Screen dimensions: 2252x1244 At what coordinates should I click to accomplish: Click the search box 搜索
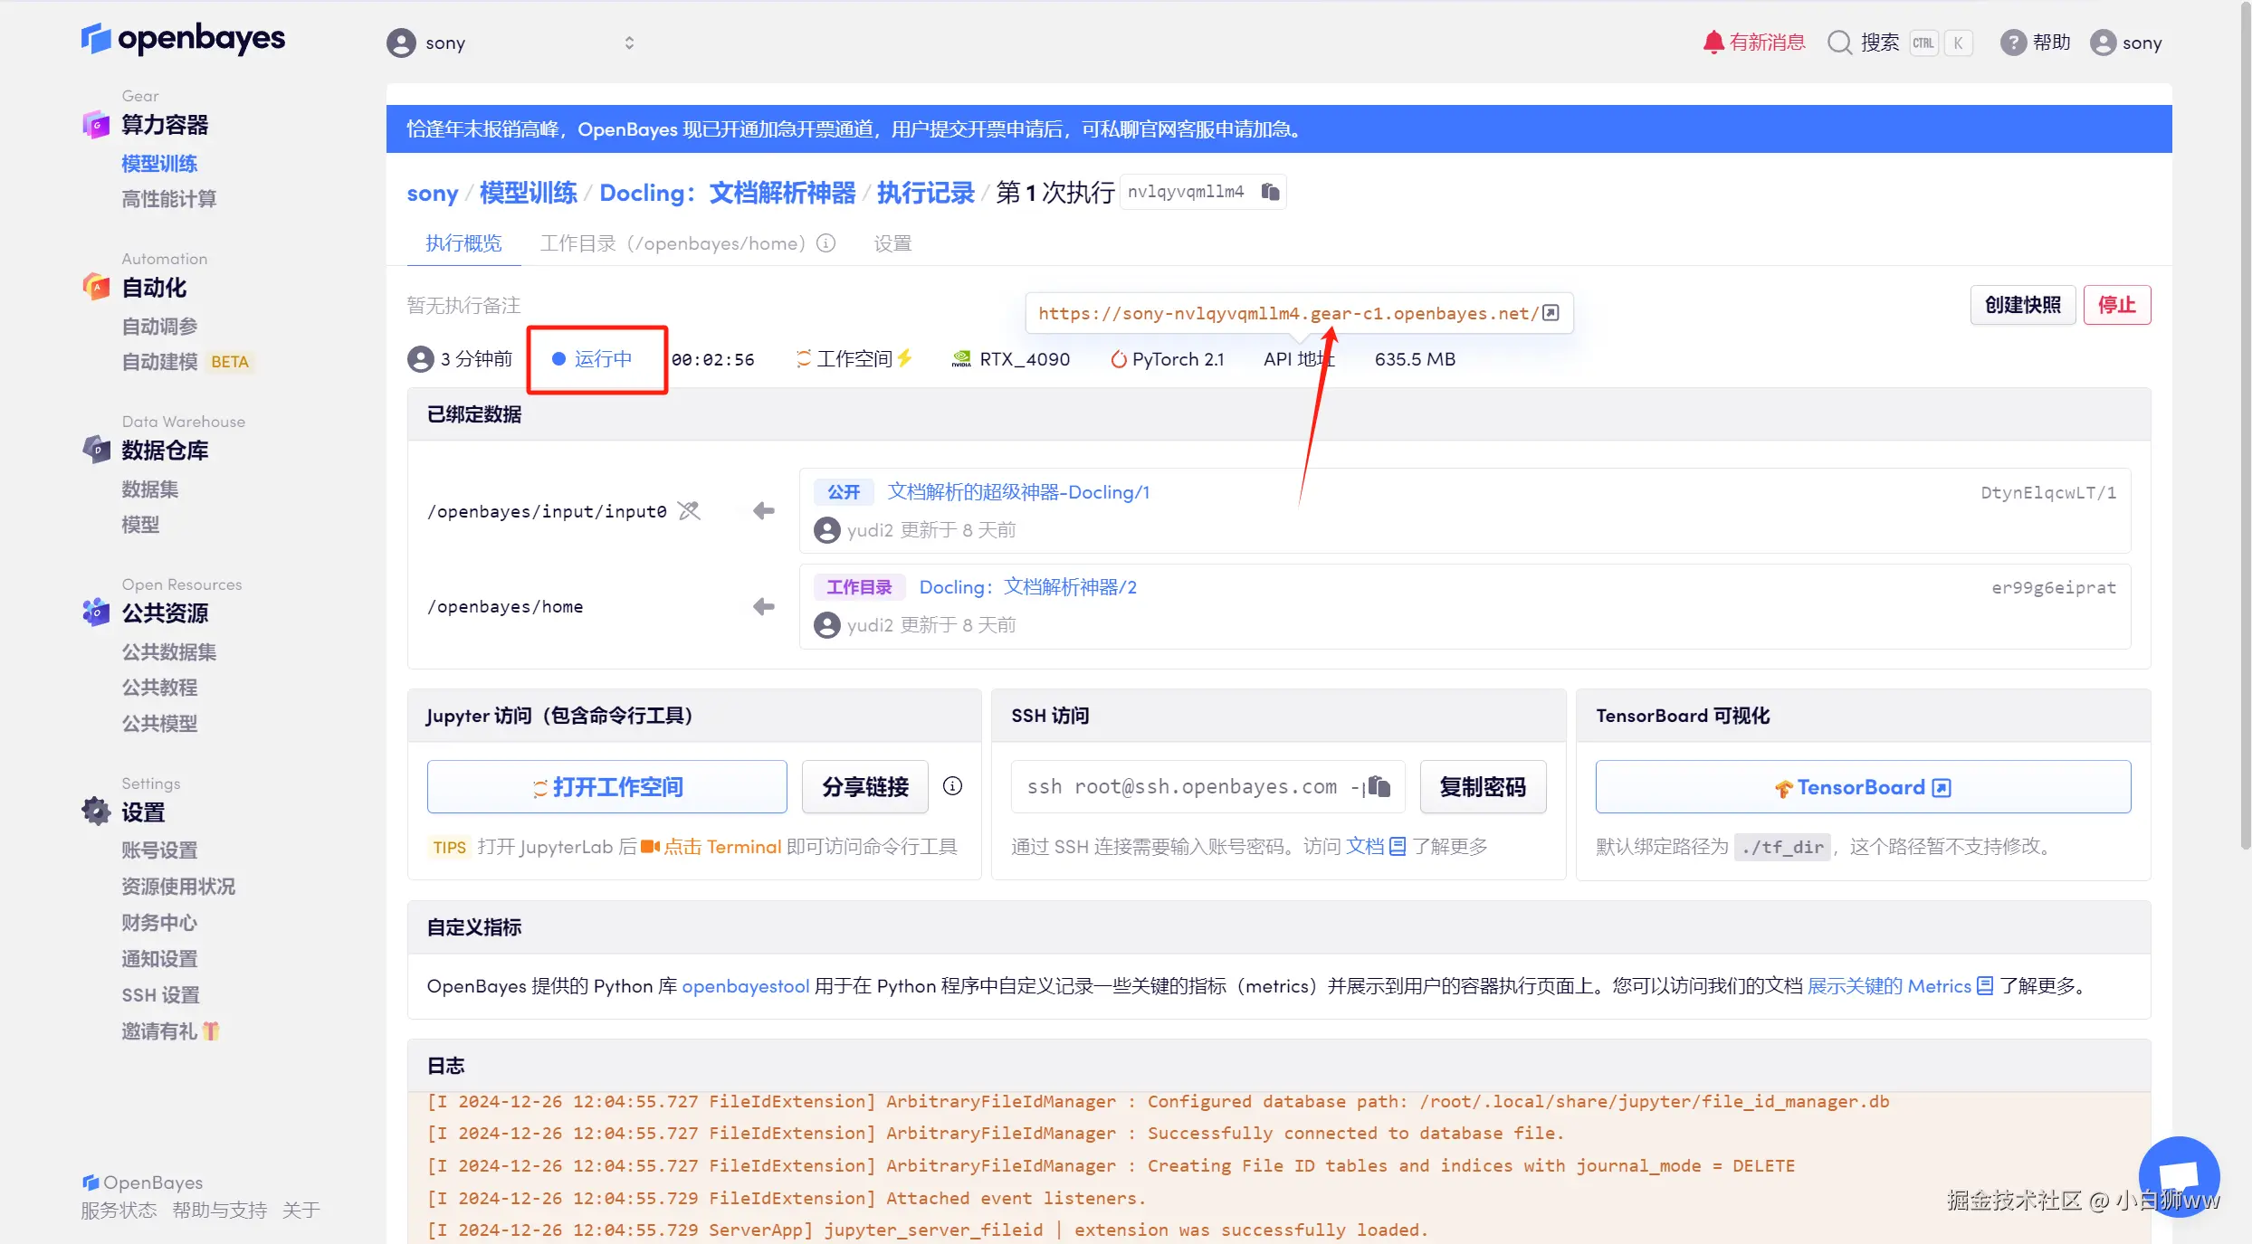pos(1878,43)
